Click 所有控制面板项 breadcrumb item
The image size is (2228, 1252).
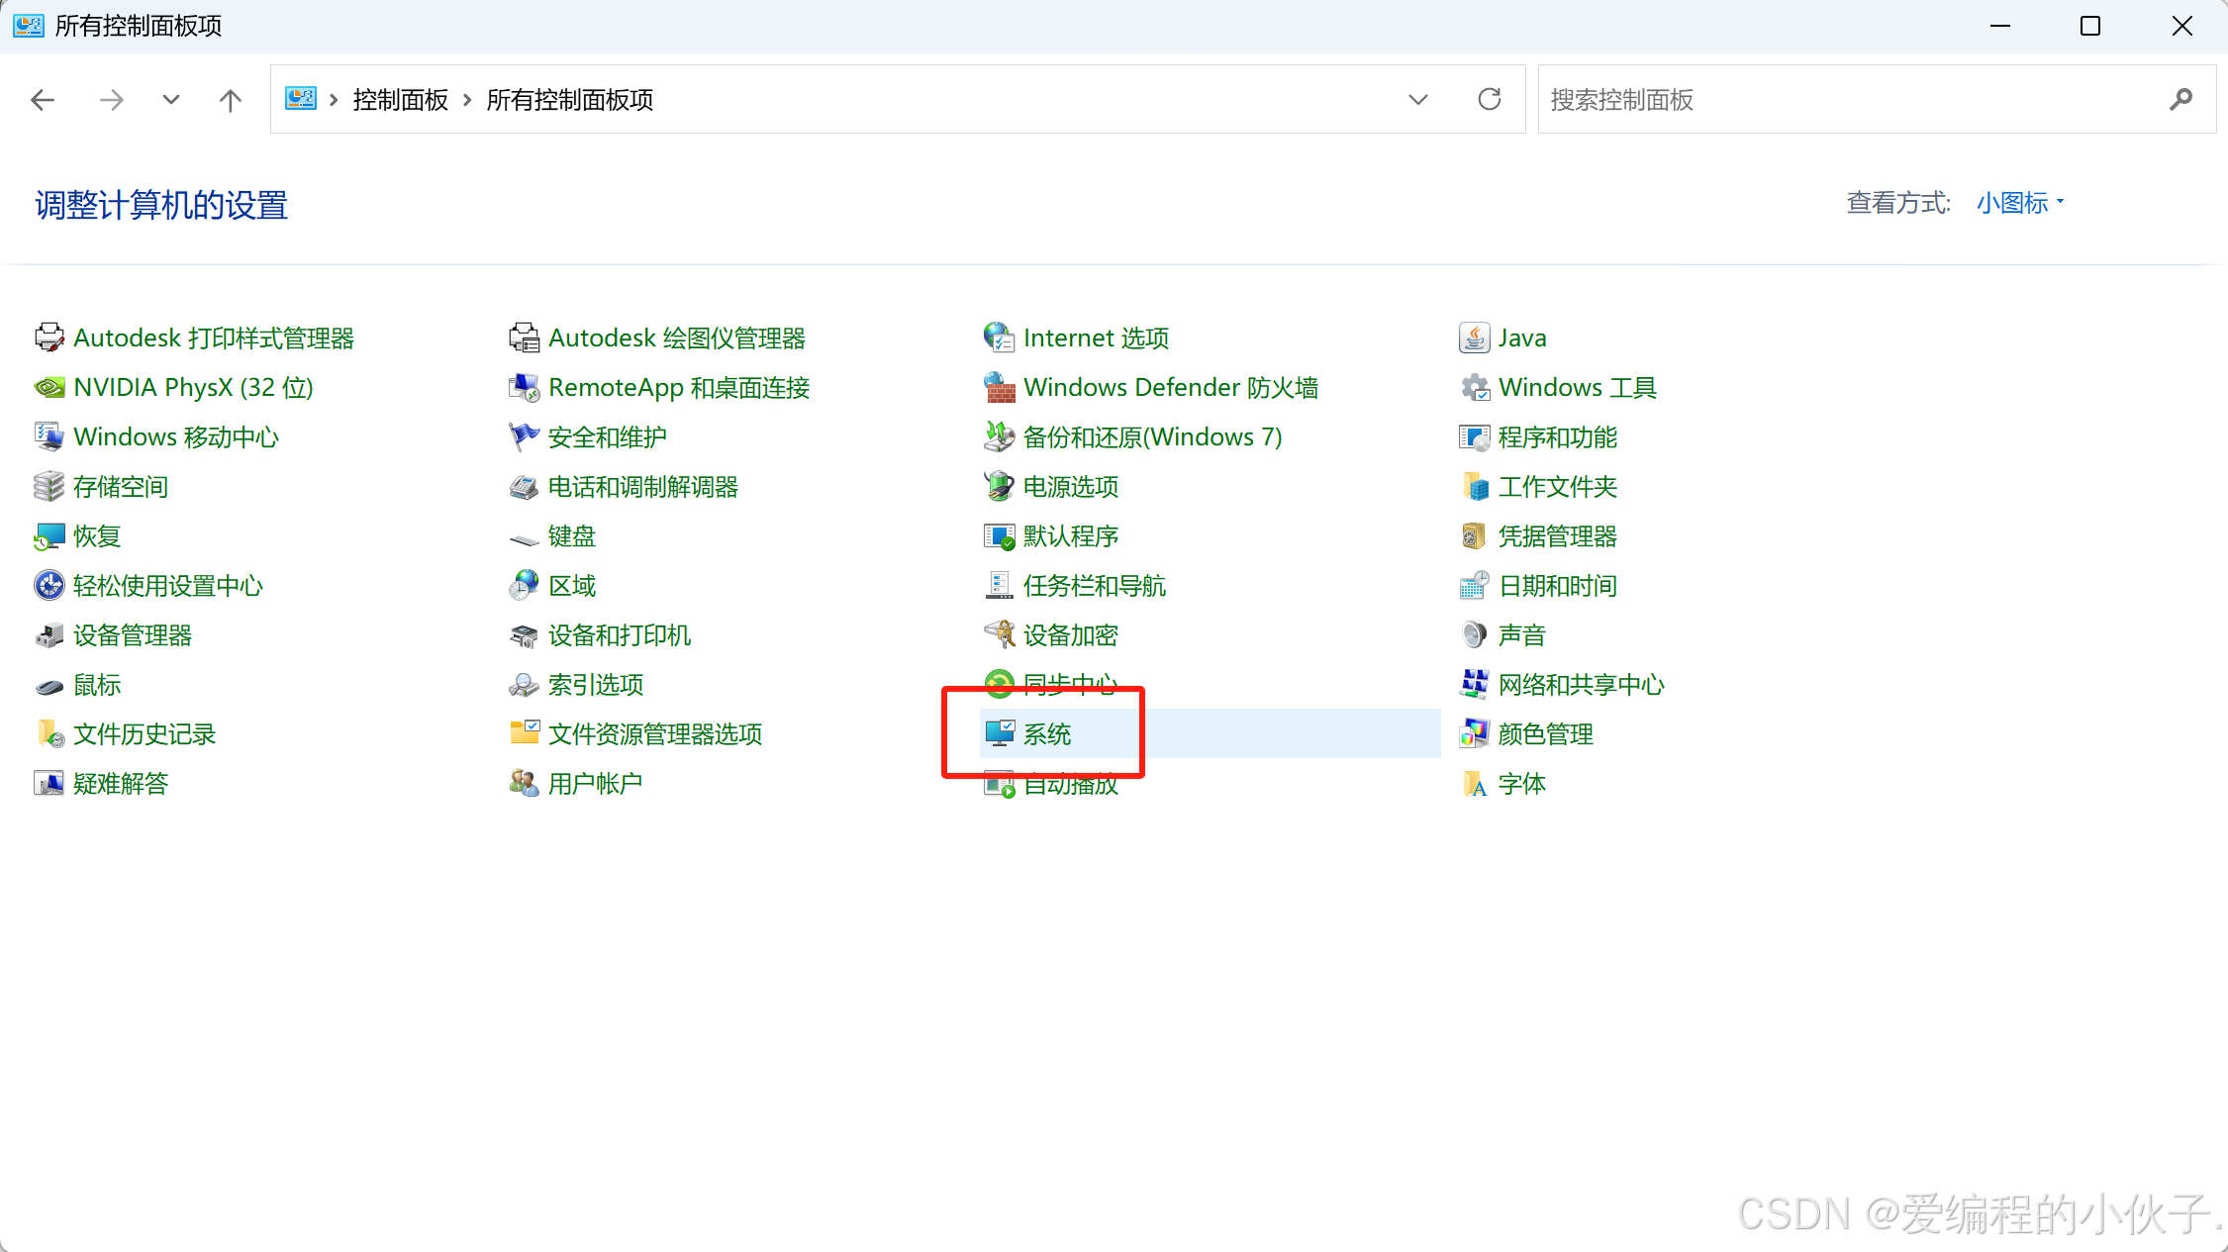point(569,100)
